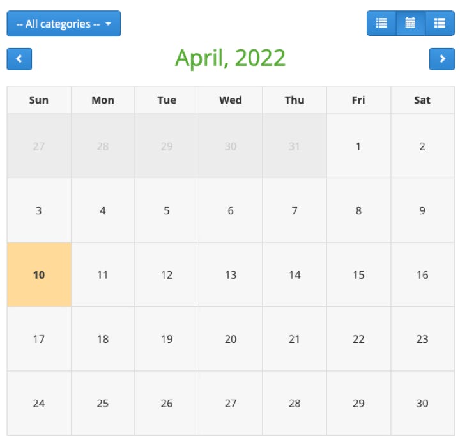The image size is (460, 440).
Task: Choose April 15 in the calendar
Action: click(358, 275)
